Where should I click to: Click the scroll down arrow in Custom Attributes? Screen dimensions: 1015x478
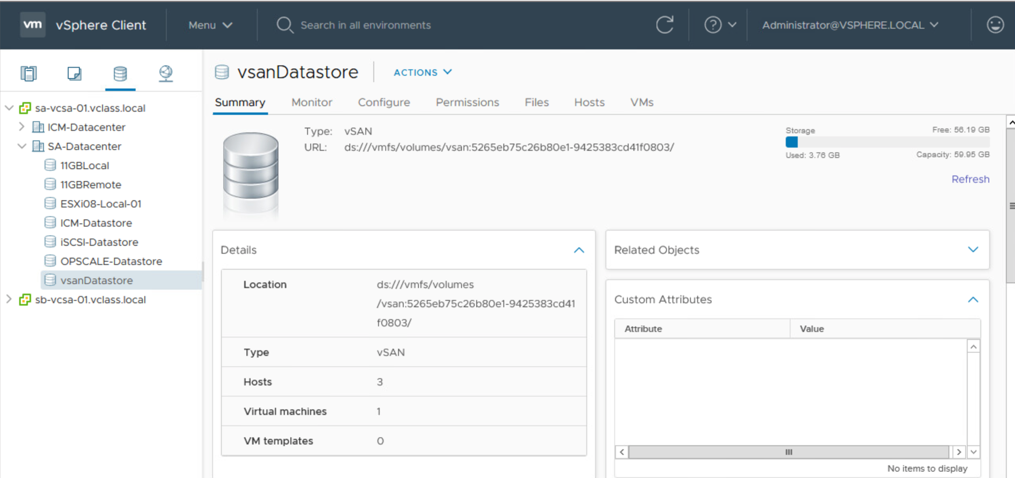coord(973,452)
